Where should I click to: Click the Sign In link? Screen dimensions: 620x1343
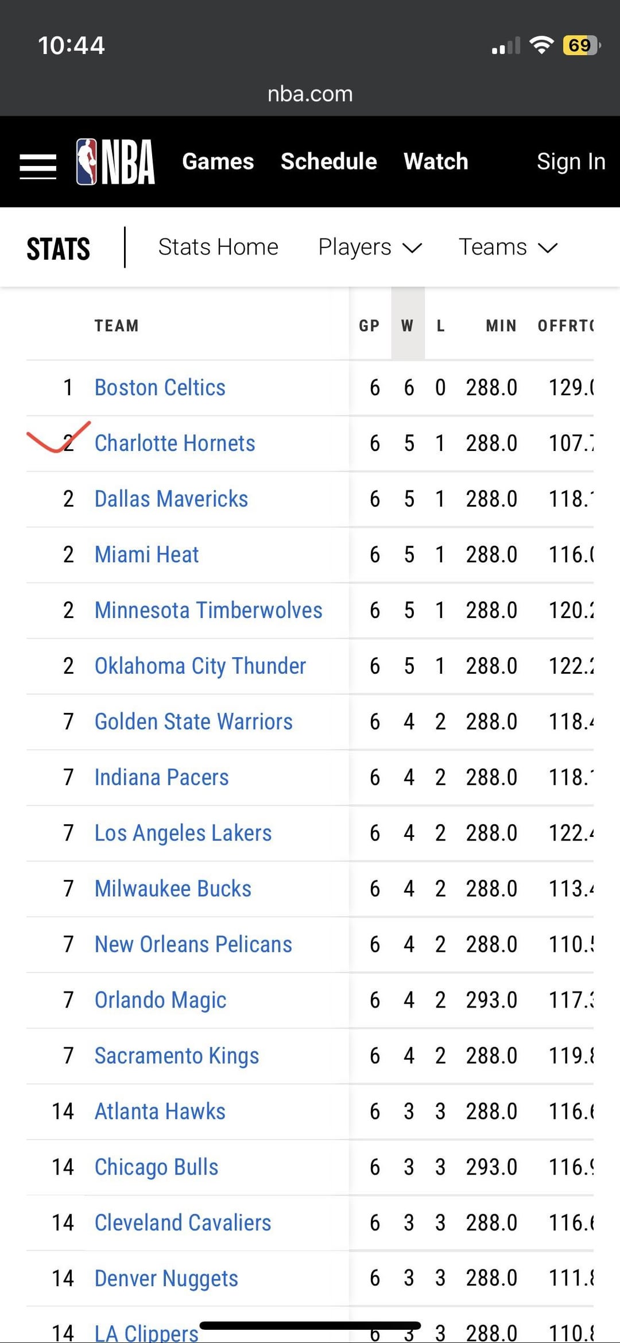click(571, 161)
